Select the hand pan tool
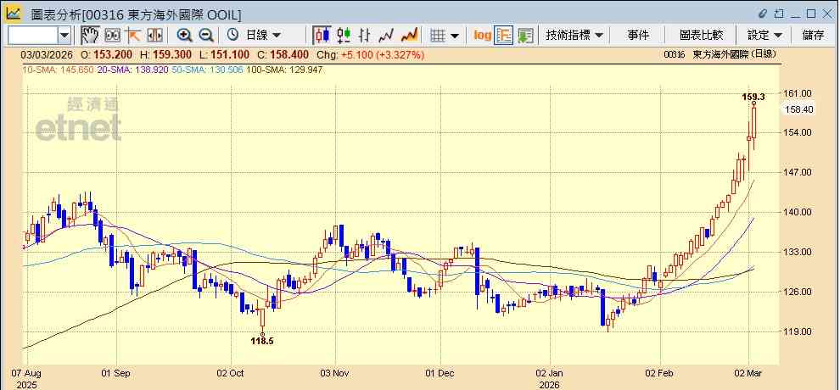This screenshot has height=390, width=840. pos(90,36)
